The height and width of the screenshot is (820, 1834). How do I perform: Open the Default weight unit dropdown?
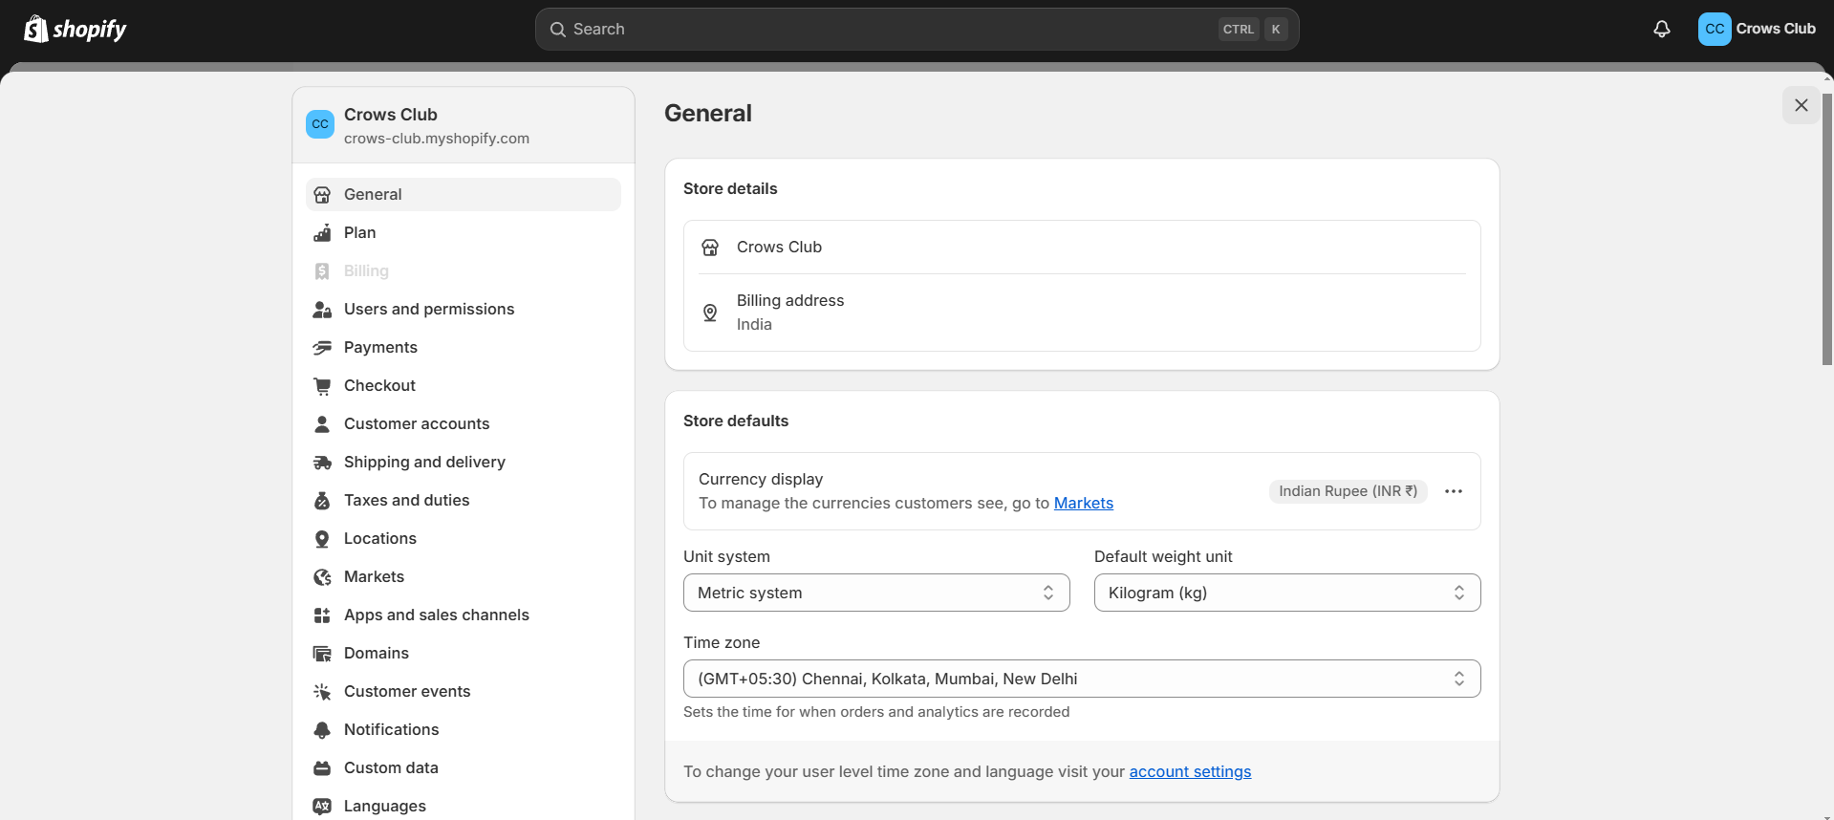[1287, 593]
